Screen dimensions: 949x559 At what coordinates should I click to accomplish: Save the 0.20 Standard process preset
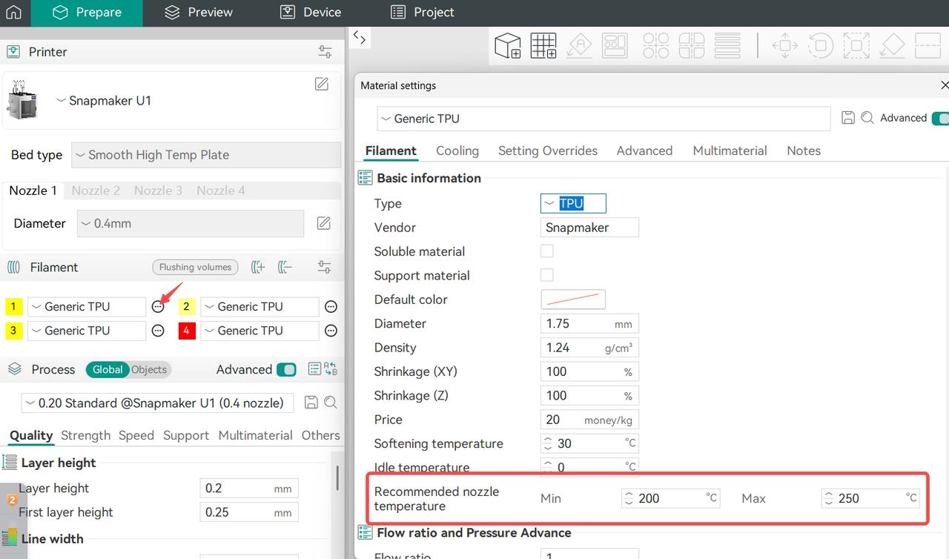click(x=311, y=403)
